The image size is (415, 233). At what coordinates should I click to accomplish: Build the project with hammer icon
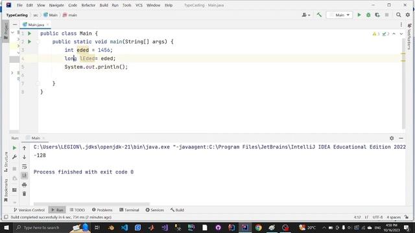319,15
